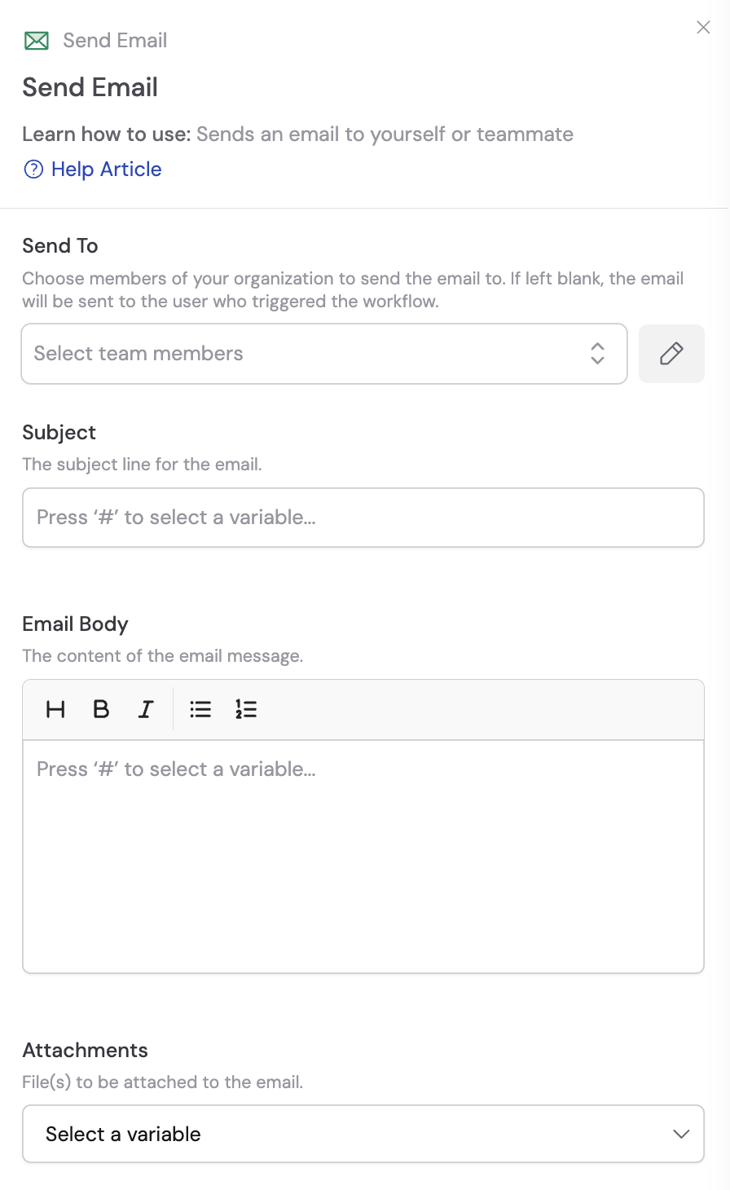Select a variable for Attachments
This screenshot has height=1190, width=730.
pyautogui.click(x=363, y=1134)
